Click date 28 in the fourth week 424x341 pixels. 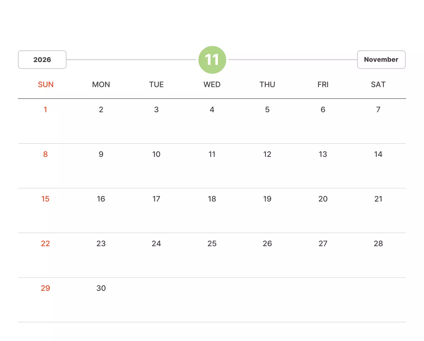pyautogui.click(x=378, y=243)
